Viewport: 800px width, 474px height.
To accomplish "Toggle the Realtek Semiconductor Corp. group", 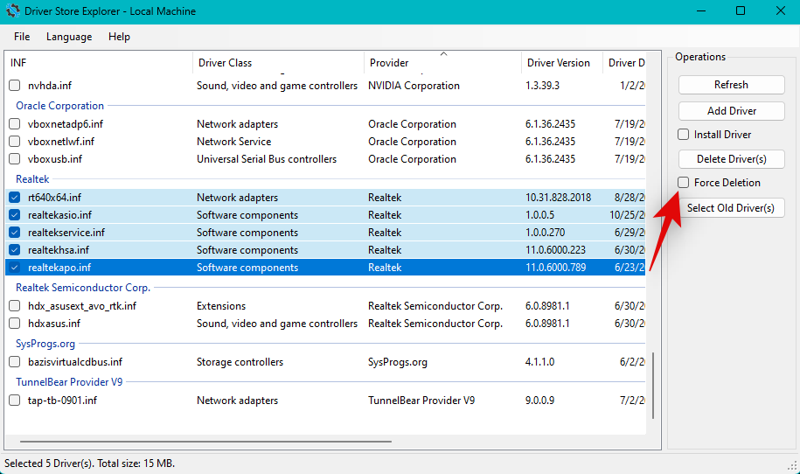I will tap(83, 288).
